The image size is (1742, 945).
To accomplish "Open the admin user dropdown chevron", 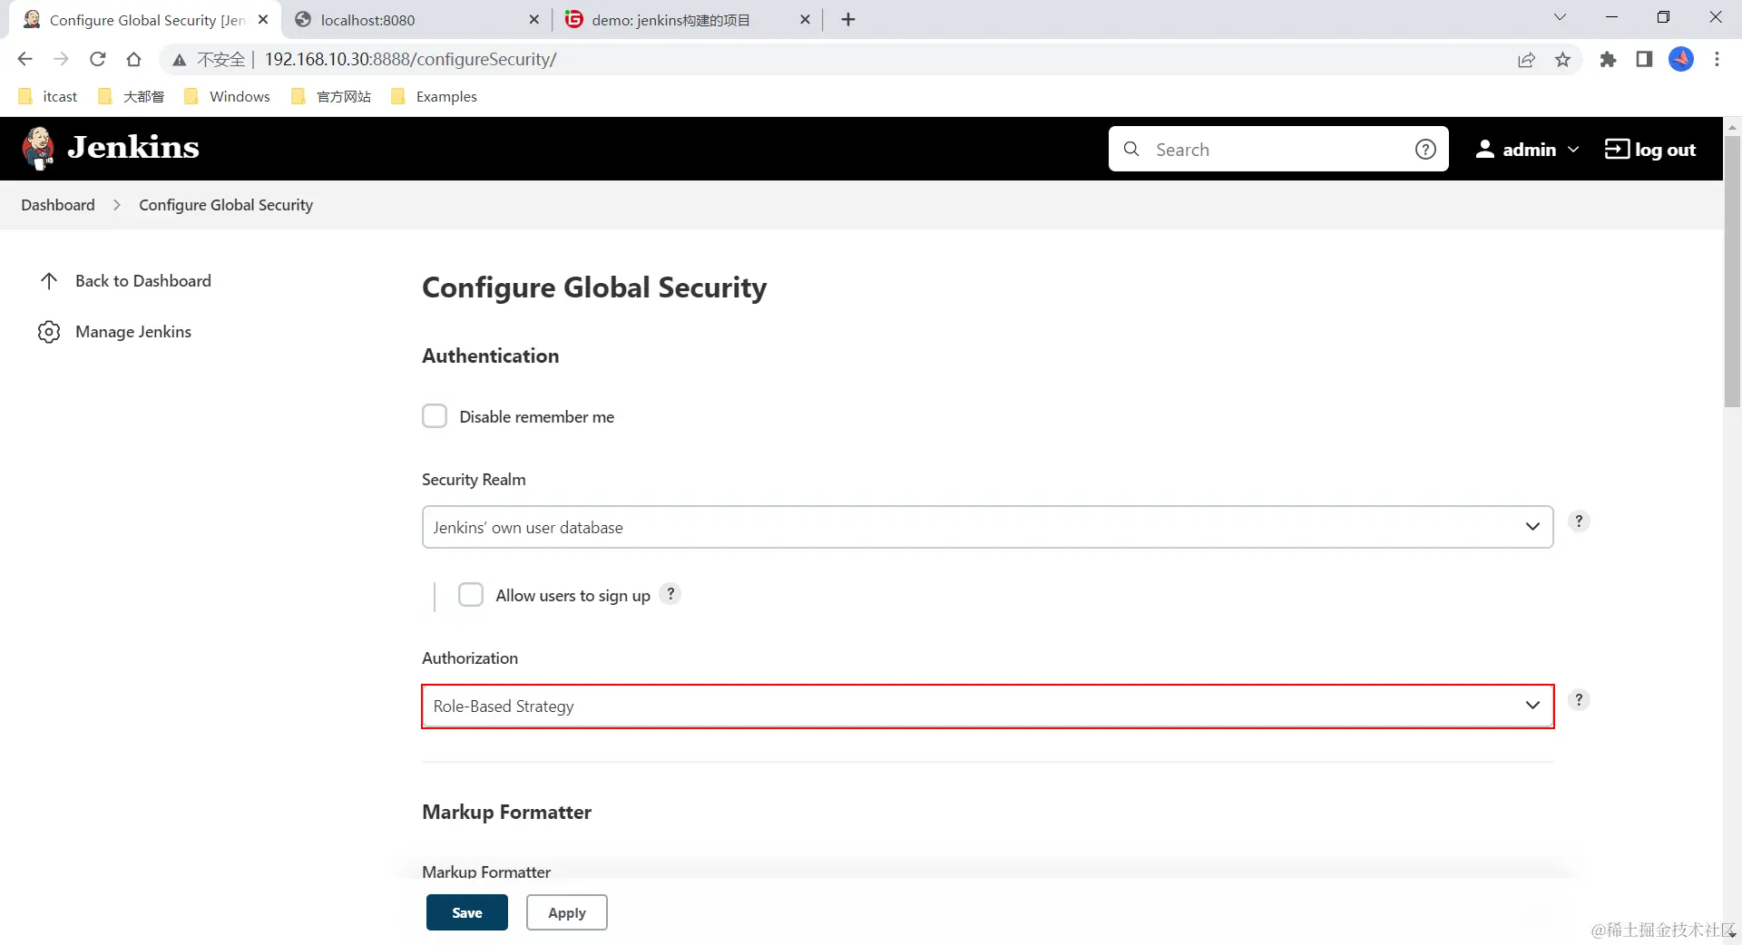I will pyautogui.click(x=1573, y=150).
